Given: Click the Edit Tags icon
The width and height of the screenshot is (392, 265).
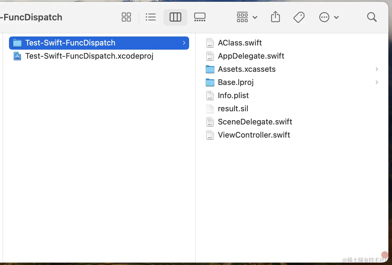Looking at the screenshot, I should [299, 17].
